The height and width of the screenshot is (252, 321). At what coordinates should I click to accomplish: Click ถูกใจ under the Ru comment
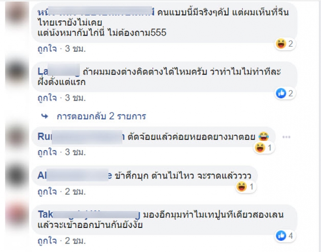tap(47, 152)
